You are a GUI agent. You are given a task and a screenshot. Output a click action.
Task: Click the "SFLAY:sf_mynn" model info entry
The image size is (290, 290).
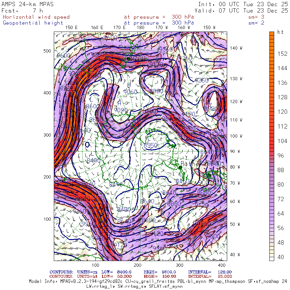(x=166, y=286)
